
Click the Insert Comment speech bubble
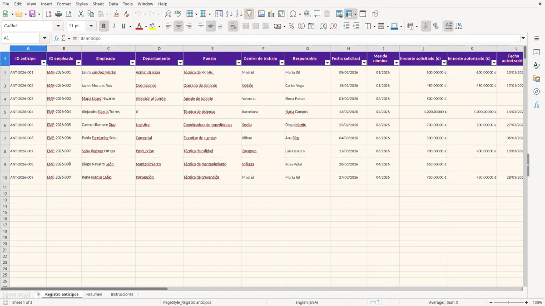tap(317, 14)
